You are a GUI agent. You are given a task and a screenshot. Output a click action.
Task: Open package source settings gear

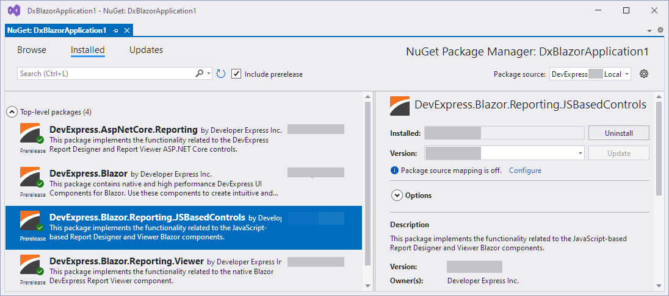pos(643,74)
